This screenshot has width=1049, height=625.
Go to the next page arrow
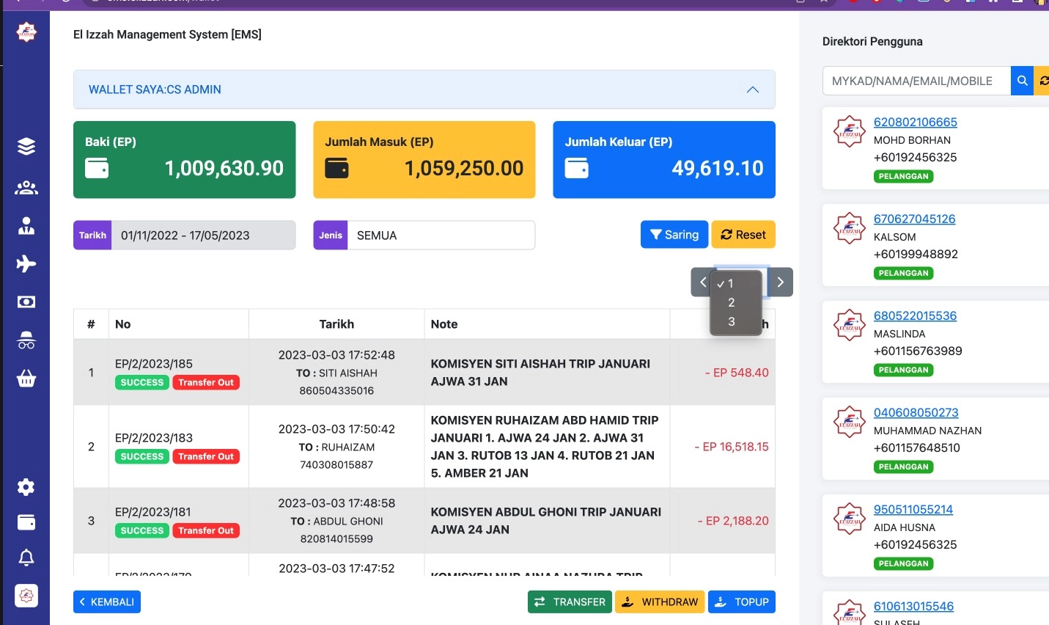tap(780, 282)
